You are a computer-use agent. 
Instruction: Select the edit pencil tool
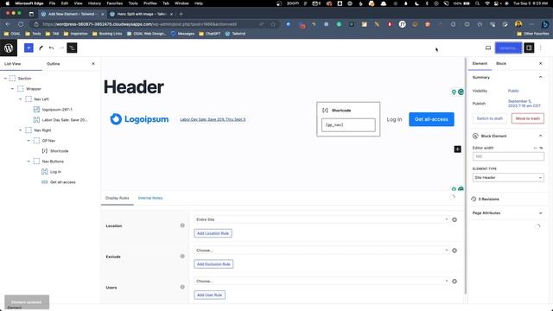41,48
